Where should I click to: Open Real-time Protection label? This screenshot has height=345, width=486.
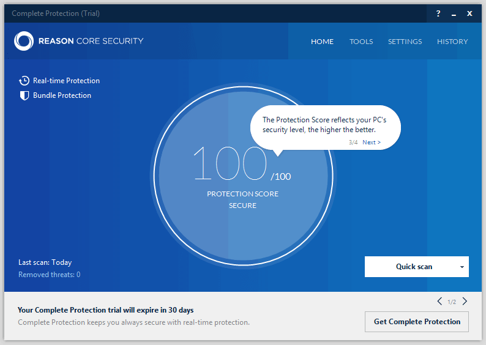pos(66,81)
